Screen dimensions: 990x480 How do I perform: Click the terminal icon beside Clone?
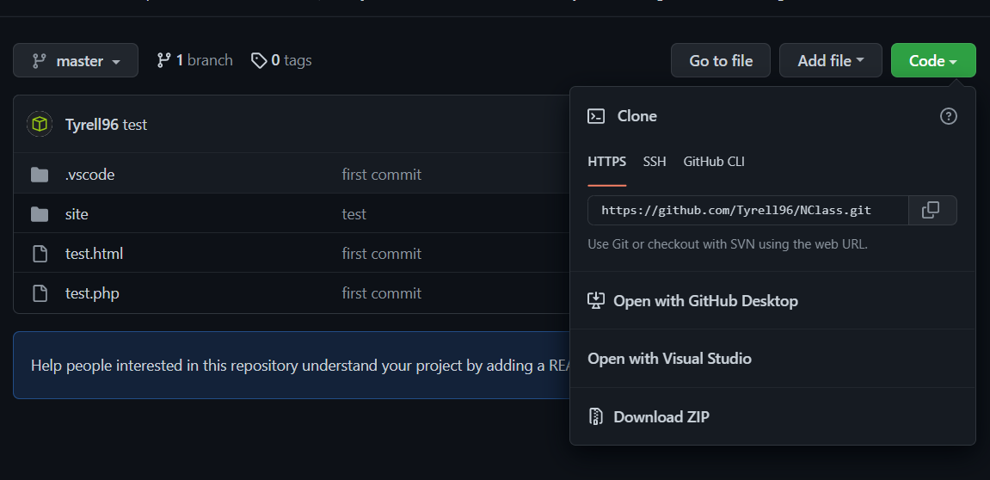596,116
